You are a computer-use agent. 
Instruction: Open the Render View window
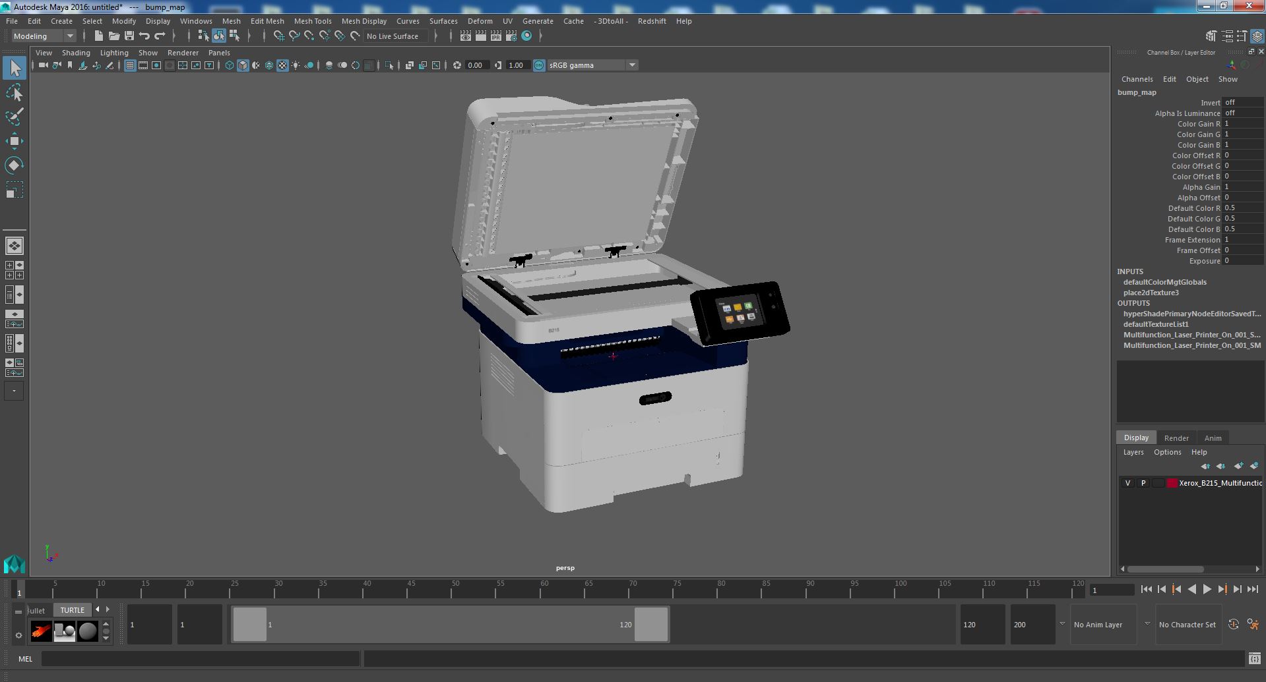tap(466, 36)
